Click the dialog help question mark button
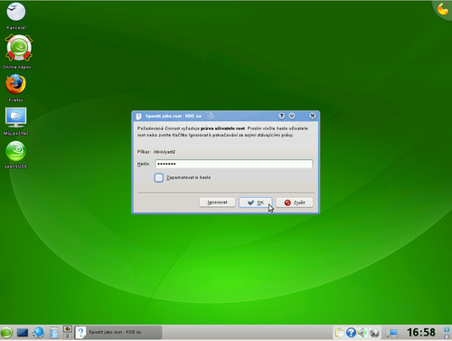Image resolution: width=452 pixels, height=341 pixels. click(281, 116)
